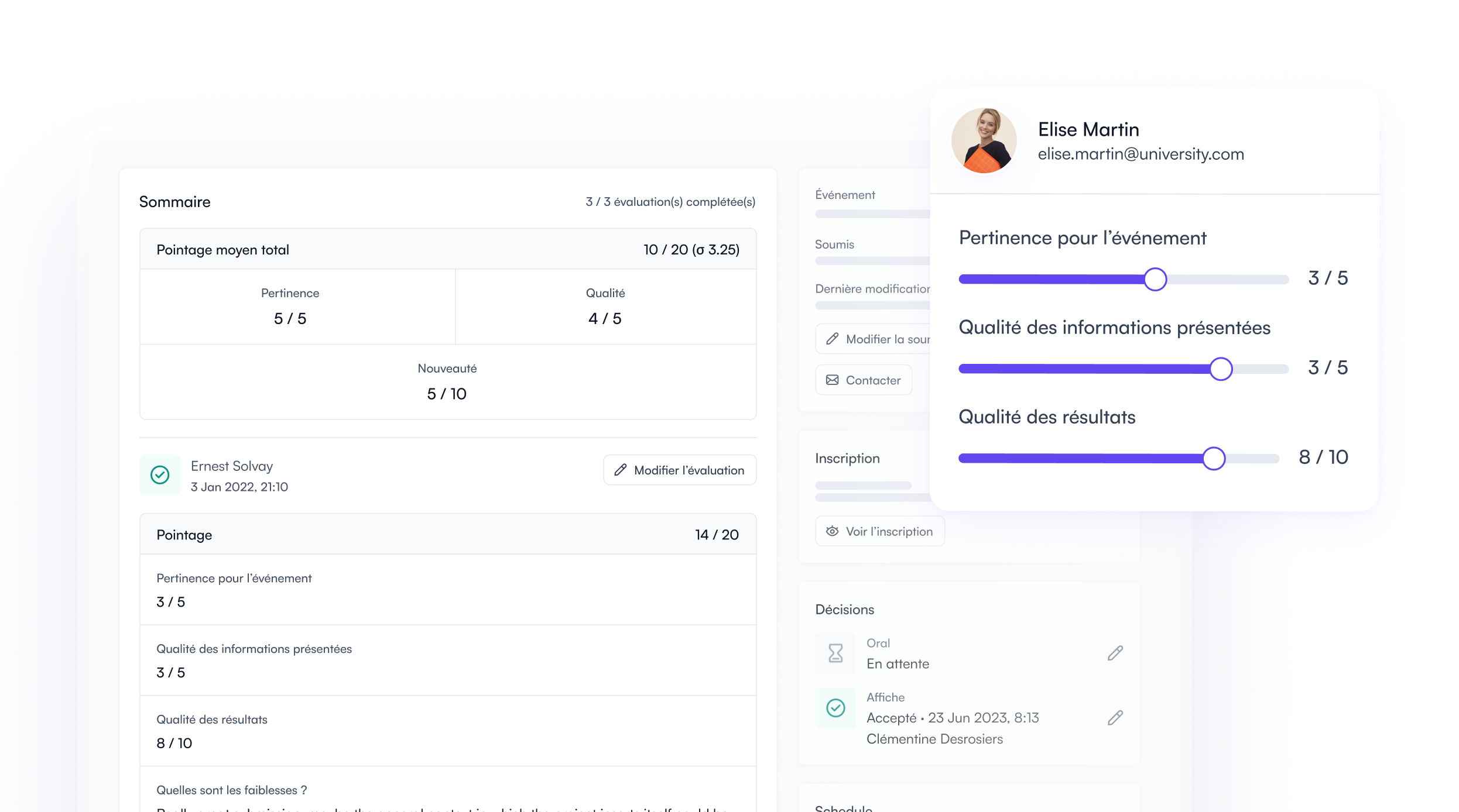Click the Décisions heading
Screen dimensions: 1459x812
click(x=844, y=610)
